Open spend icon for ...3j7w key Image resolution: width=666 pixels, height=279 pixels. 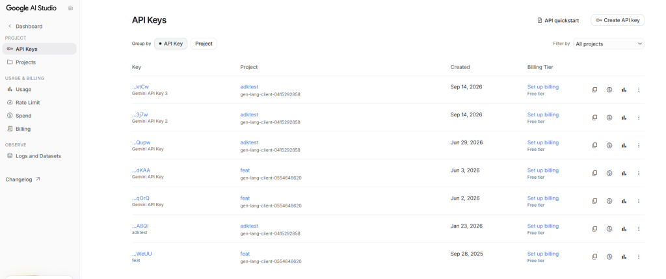pos(609,118)
